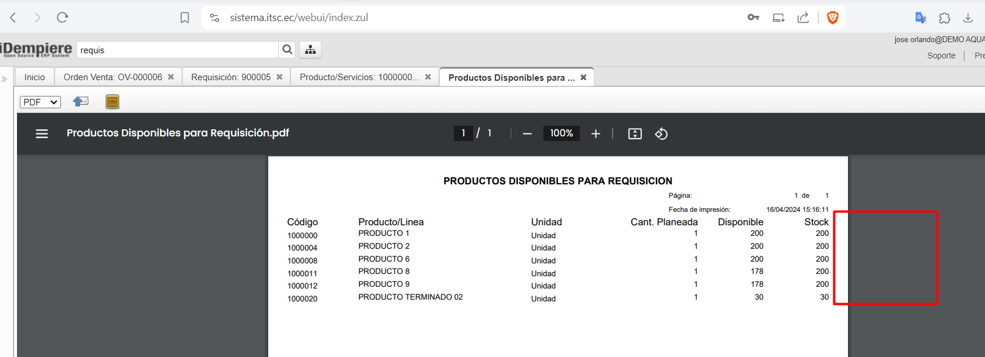985x357 pixels.
Task: Click the archive report icon
Action: click(x=112, y=102)
